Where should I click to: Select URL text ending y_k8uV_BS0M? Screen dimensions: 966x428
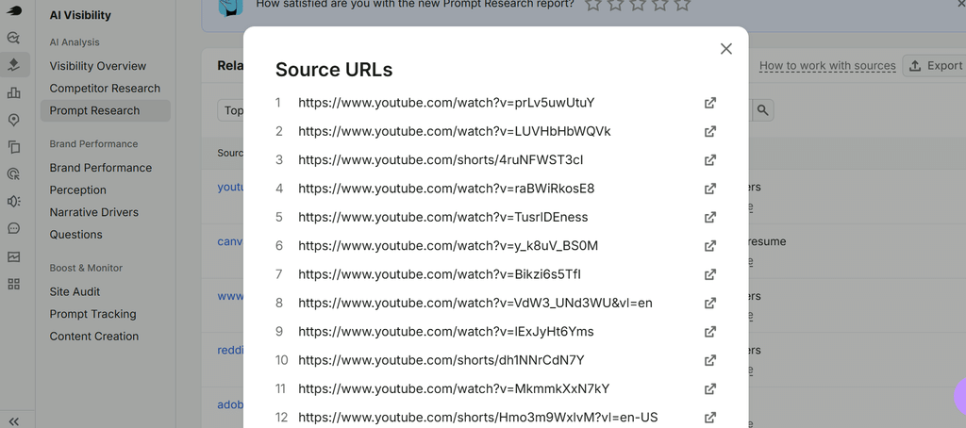click(x=448, y=246)
